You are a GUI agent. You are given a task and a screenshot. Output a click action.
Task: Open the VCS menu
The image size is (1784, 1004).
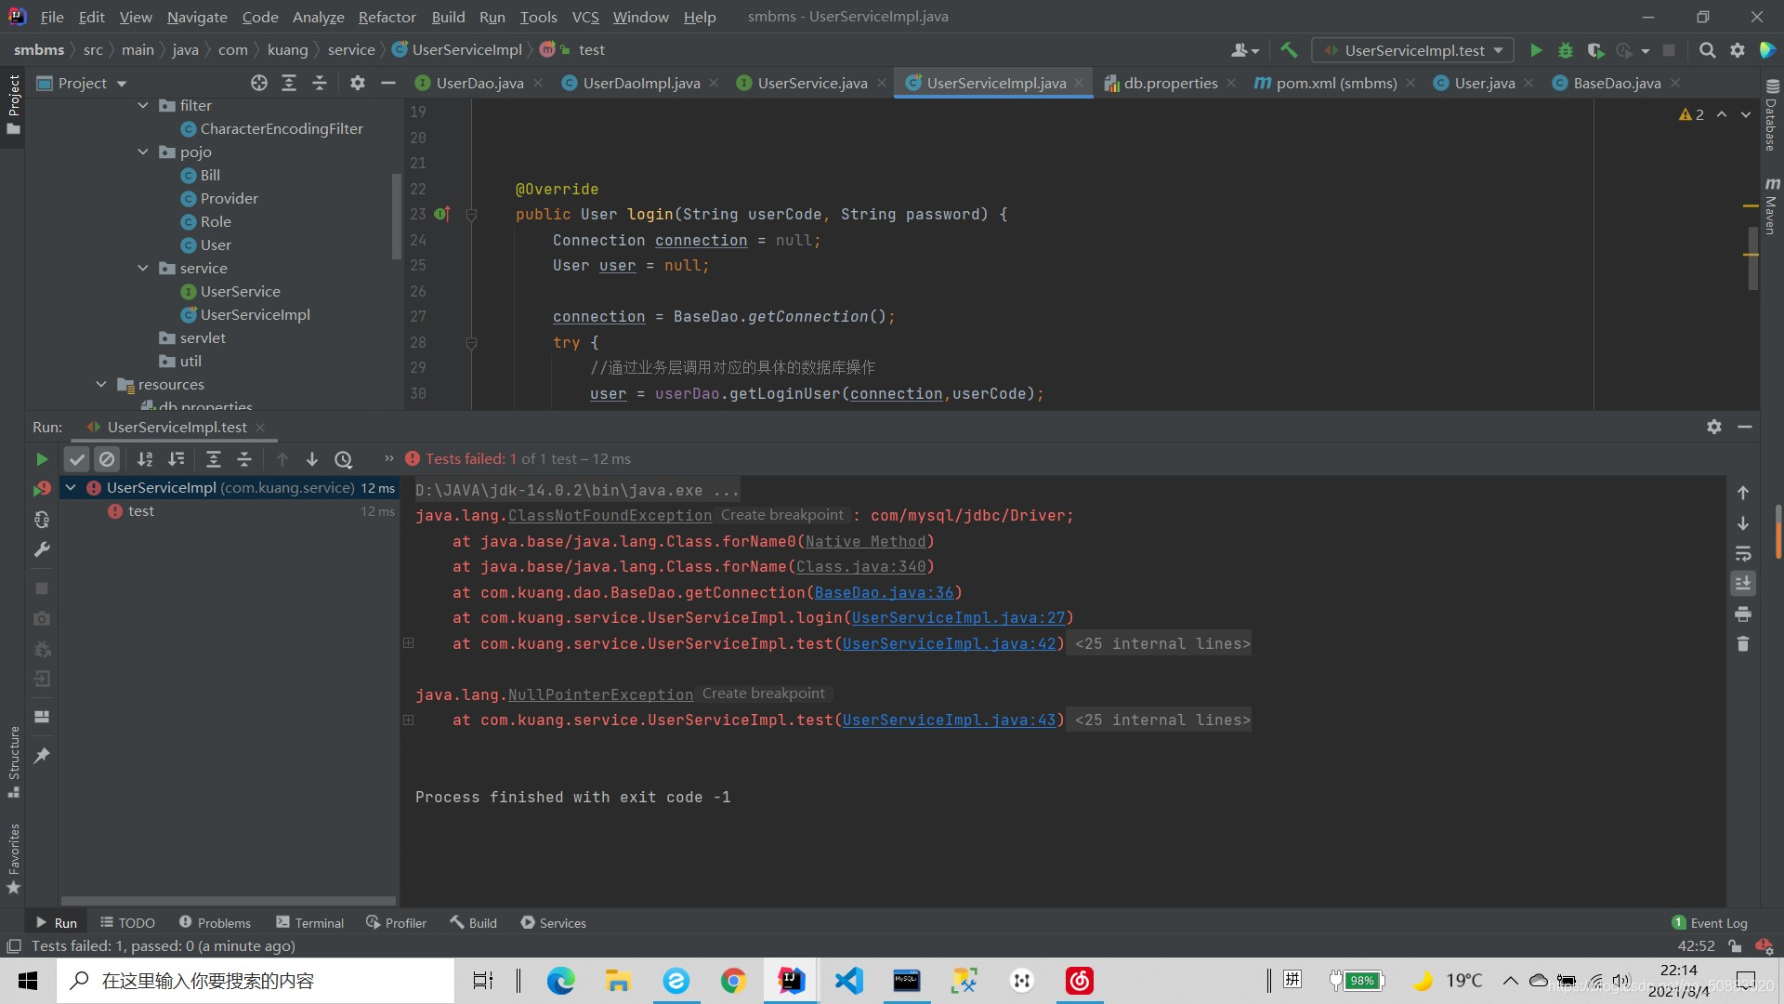(585, 17)
